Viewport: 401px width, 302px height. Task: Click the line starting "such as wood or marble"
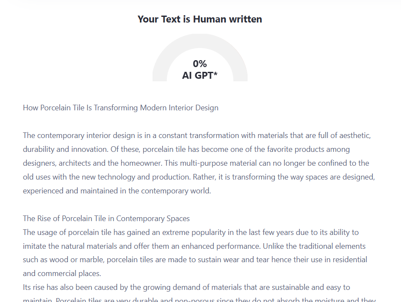tap(195, 260)
